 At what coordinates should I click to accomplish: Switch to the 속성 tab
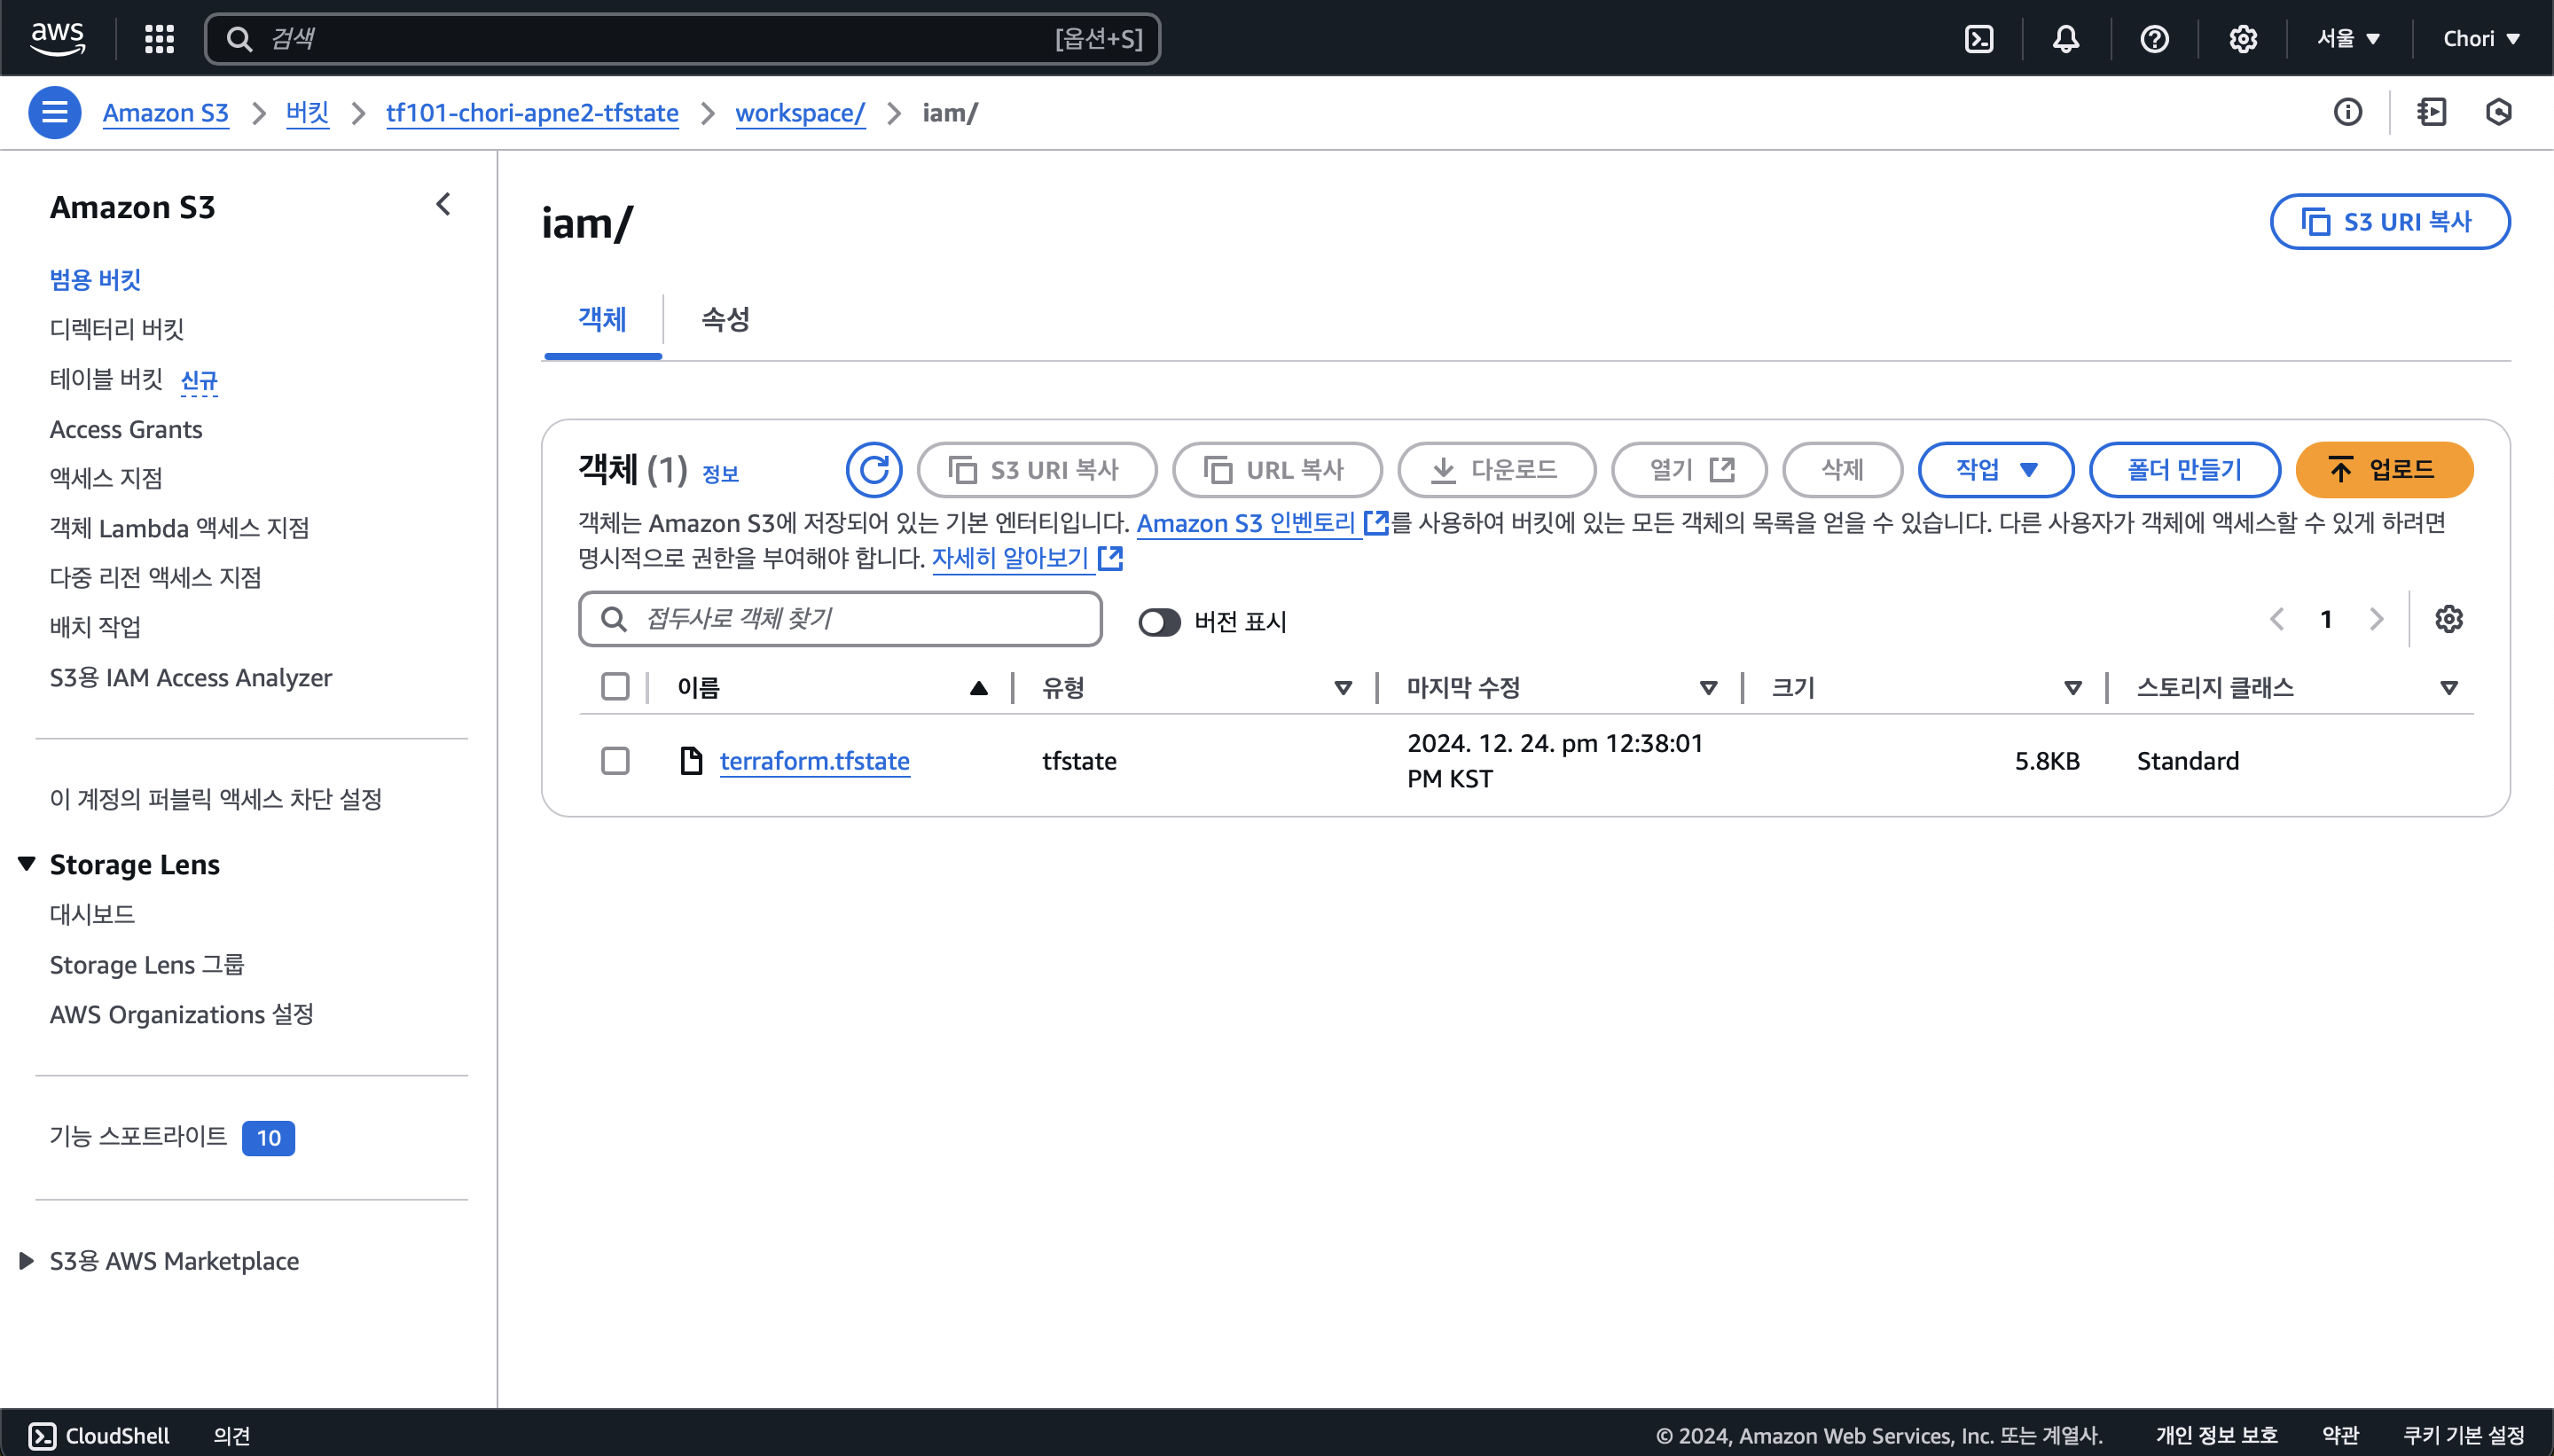[725, 320]
